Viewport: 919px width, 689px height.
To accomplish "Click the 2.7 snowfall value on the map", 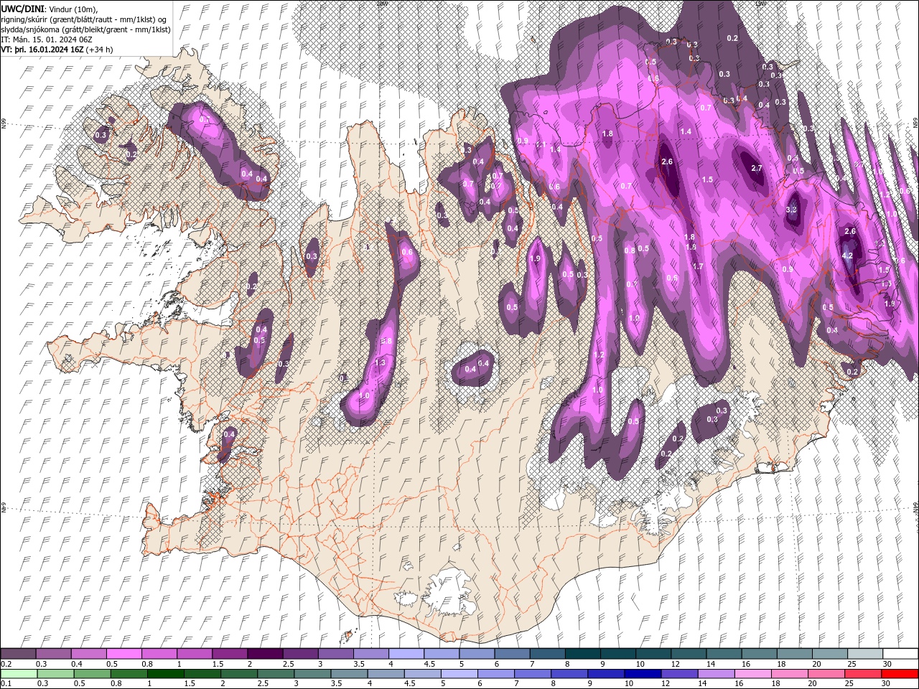I will 756,168.
